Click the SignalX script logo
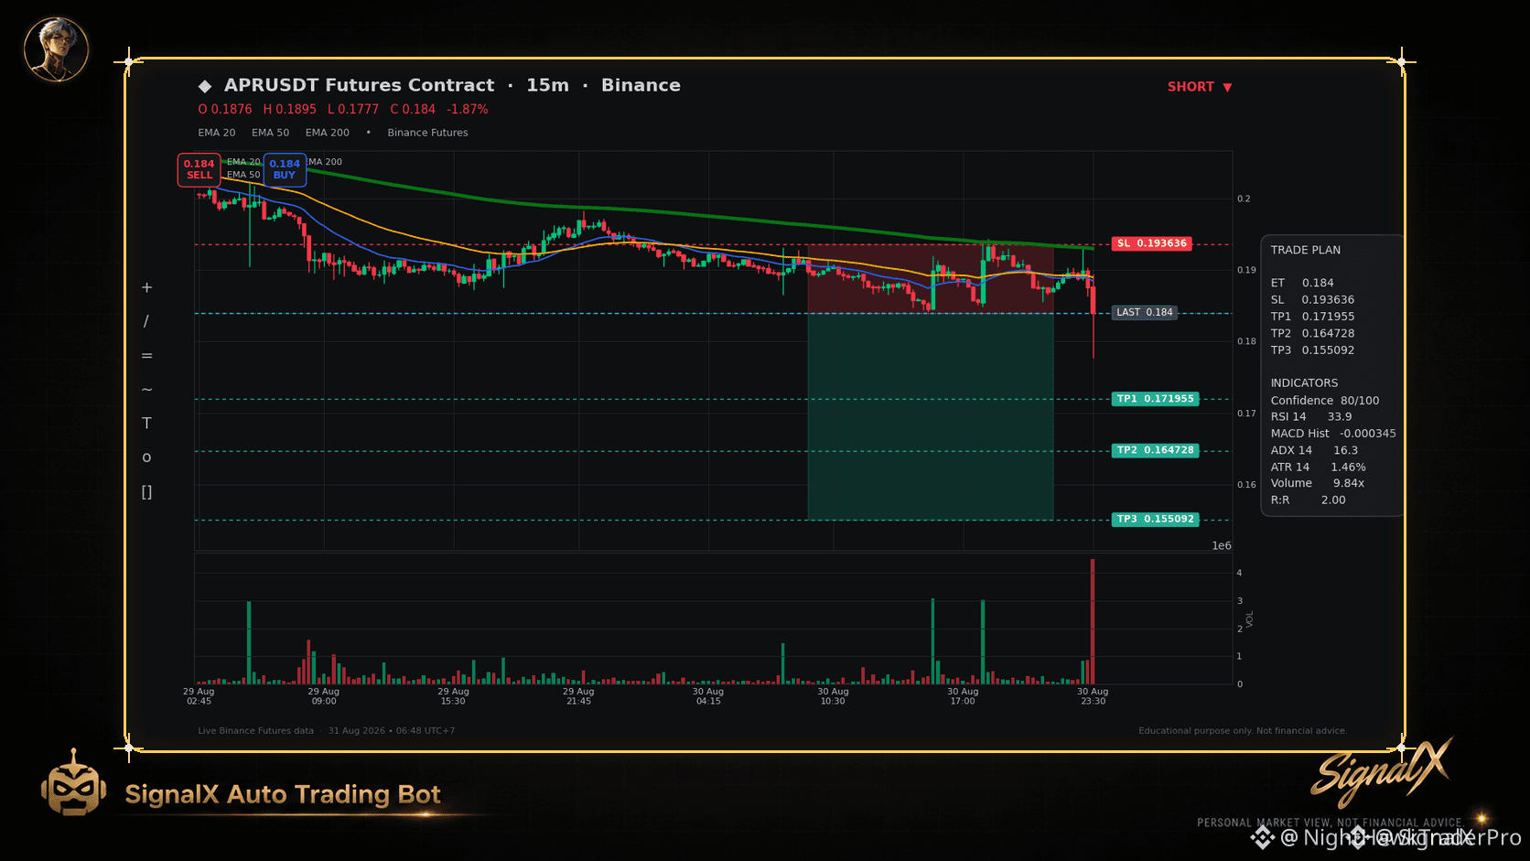This screenshot has width=1530, height=861. tap(1381, 771)
